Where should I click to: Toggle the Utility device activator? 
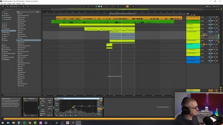click(x=40, y=99)
